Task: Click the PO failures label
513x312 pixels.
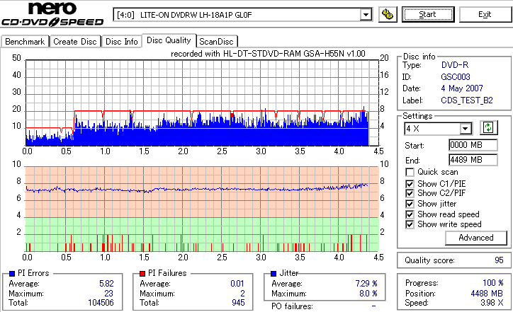Action: tap(292, 306)
